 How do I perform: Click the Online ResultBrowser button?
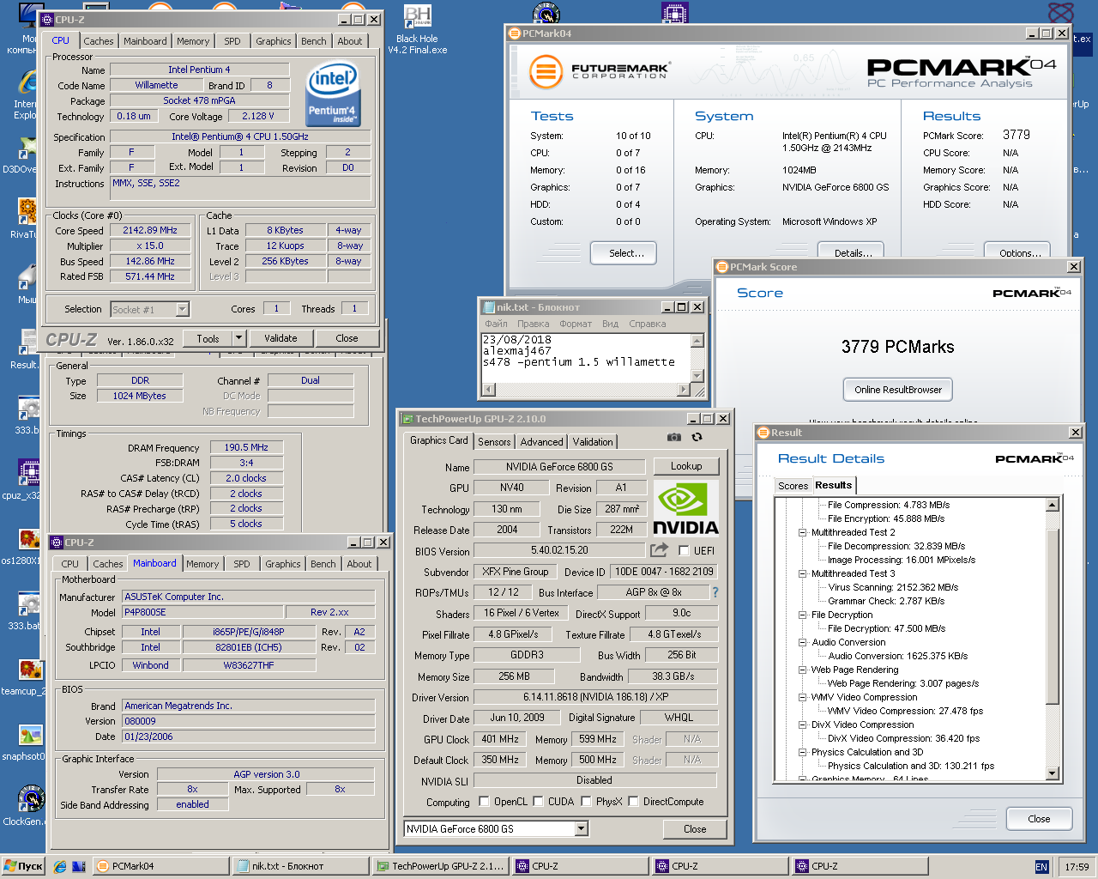click(x=897, y=390)
